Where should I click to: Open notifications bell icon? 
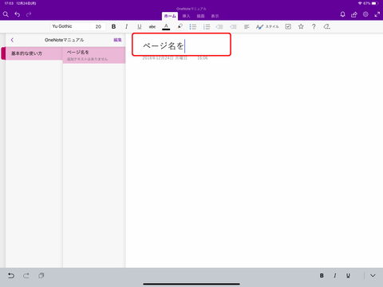(342, 14)
